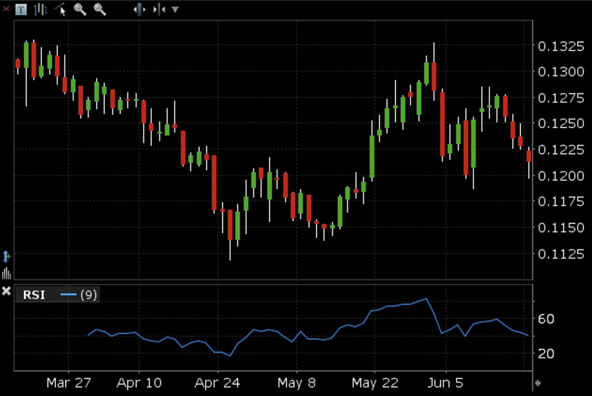
Task: Click the Apr 24 date axis label
Action: point(217,383)
